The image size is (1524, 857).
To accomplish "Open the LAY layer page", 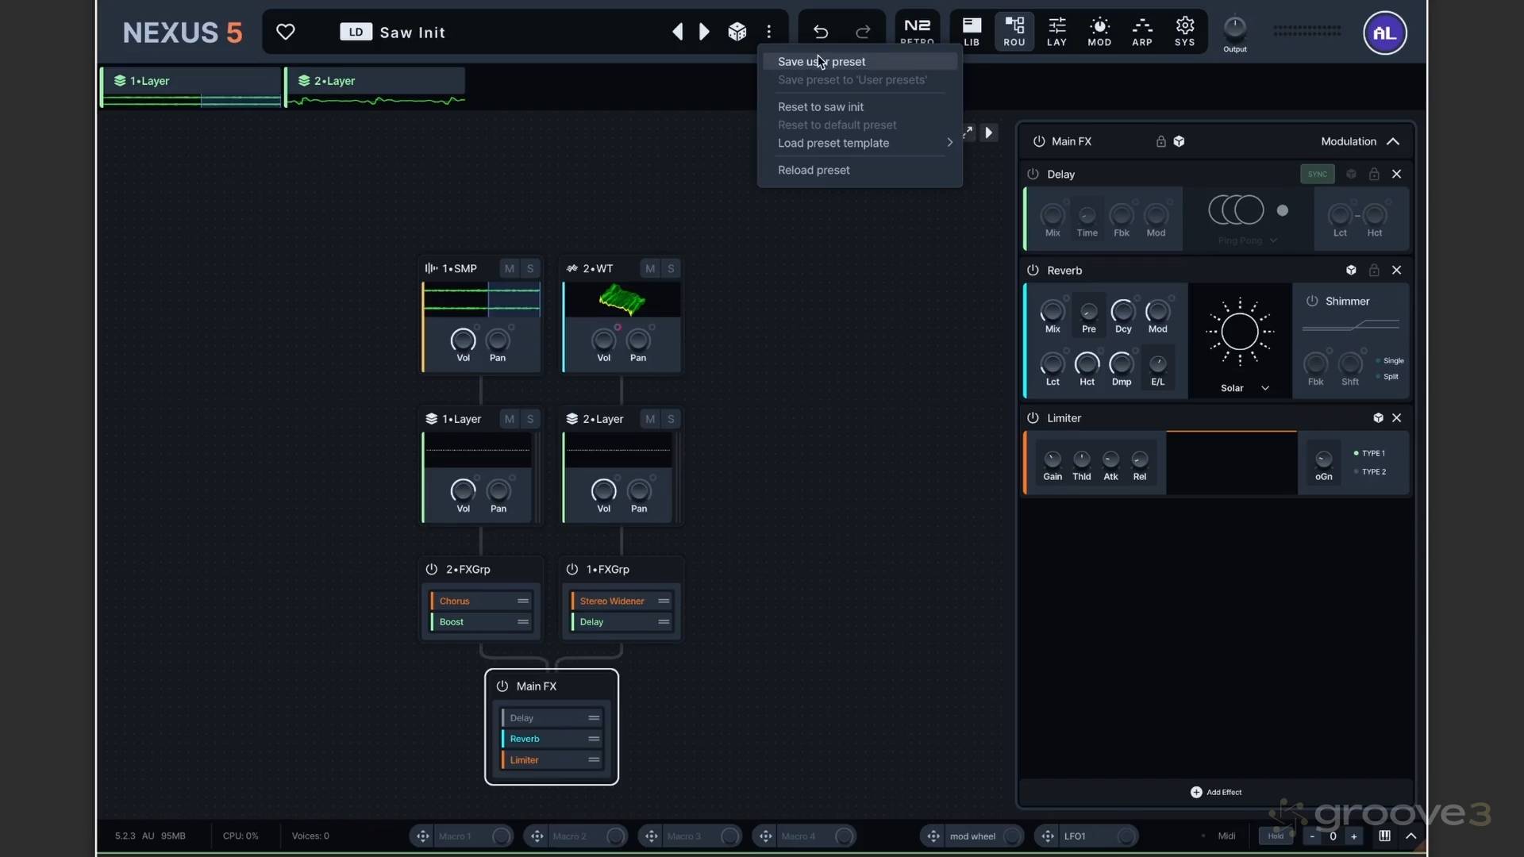I will point(1056,32).
